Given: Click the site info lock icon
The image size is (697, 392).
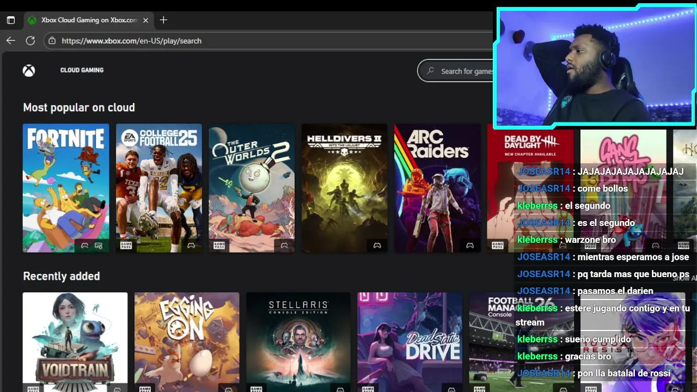Looking at the screenshot, I should pos(52,41).
